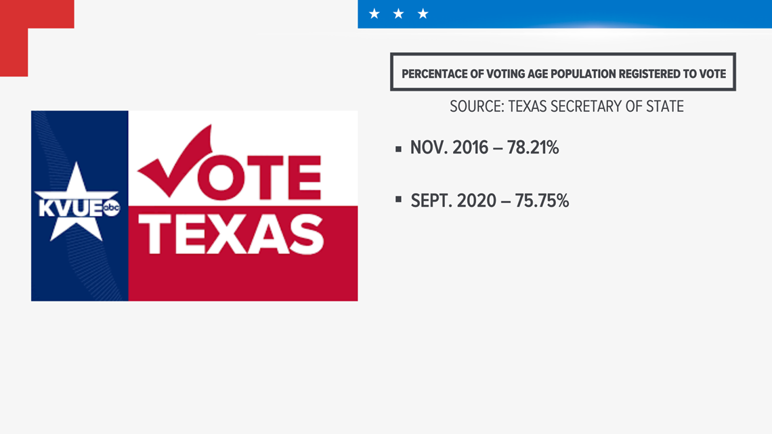Click the third white star in blue banner
The height and width of the screenshot is (434, 772).
[423, 14]
